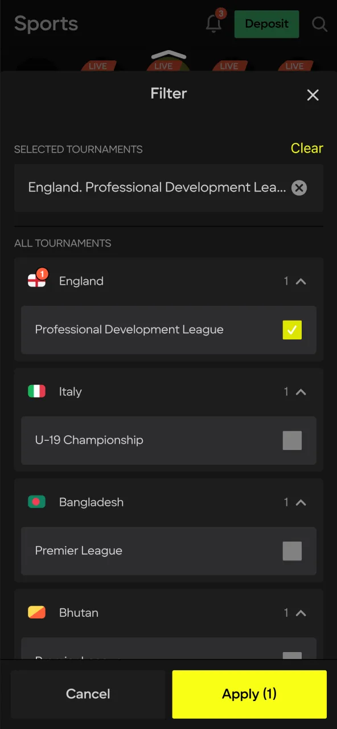Collapse the Bhutan tournament section

[302, 612]
